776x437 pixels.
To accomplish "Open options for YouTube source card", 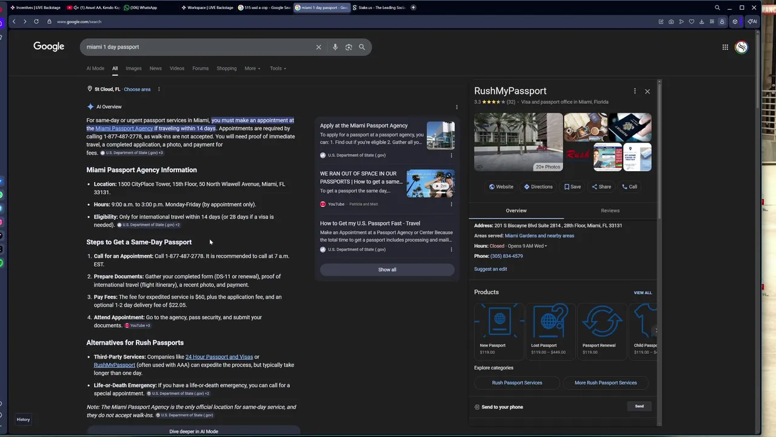I will coord(451,204).
